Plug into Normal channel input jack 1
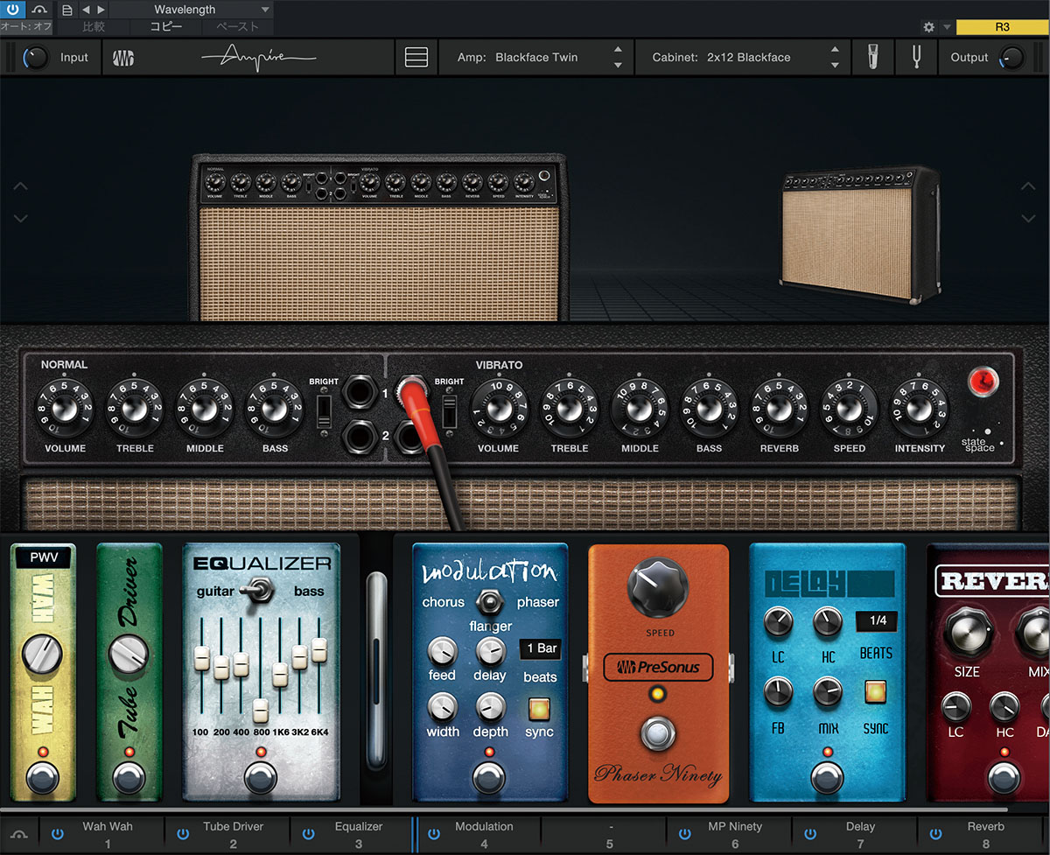The image size is (1050, 855). point(358,392)
